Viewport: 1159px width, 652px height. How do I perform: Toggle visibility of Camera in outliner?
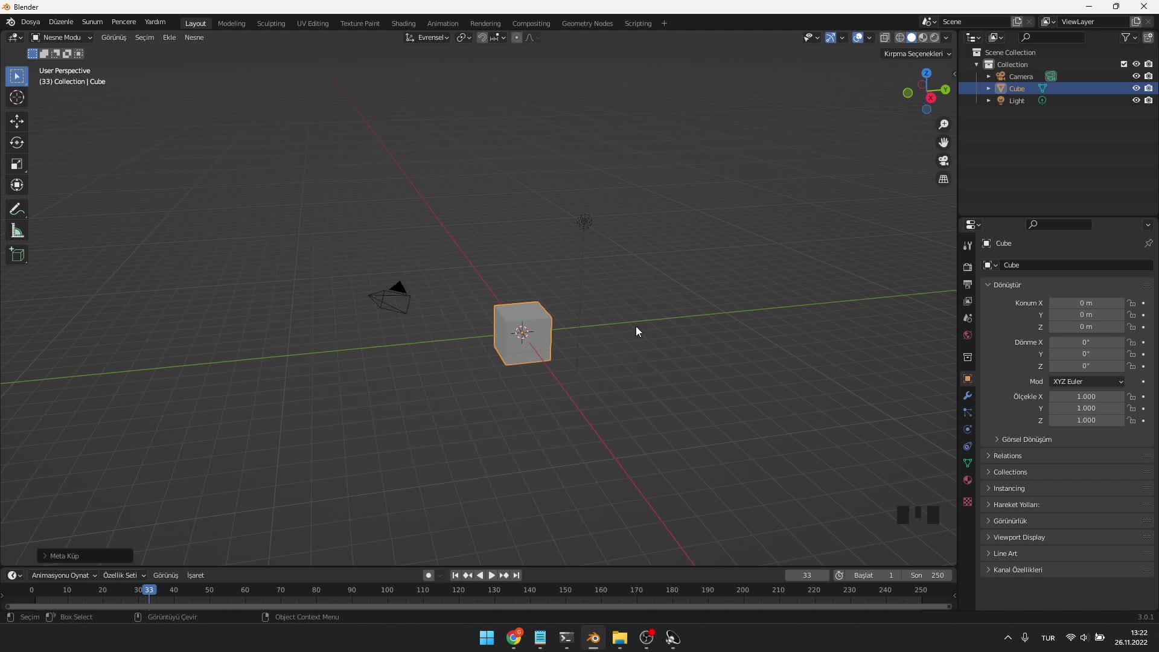click(1134, 75)
